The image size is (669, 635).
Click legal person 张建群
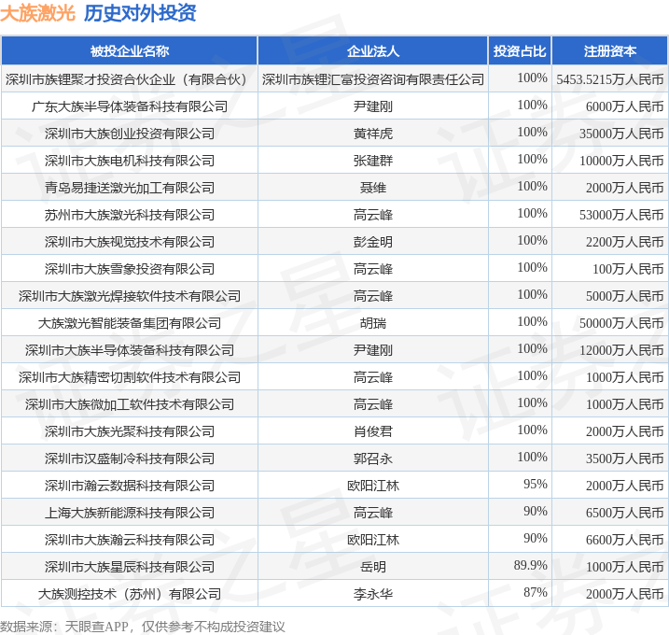373,161
